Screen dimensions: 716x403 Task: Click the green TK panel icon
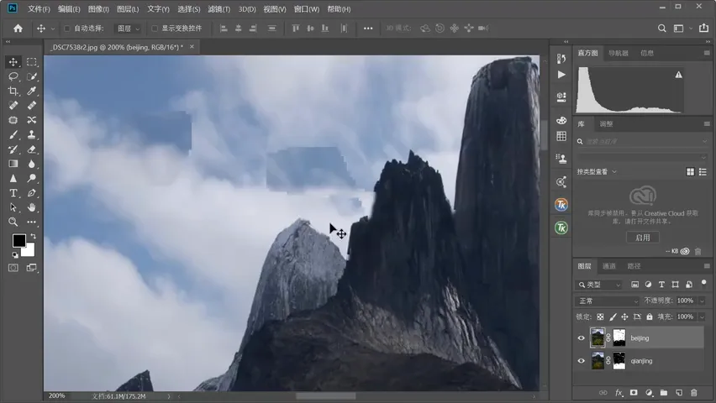pos(561,228)
